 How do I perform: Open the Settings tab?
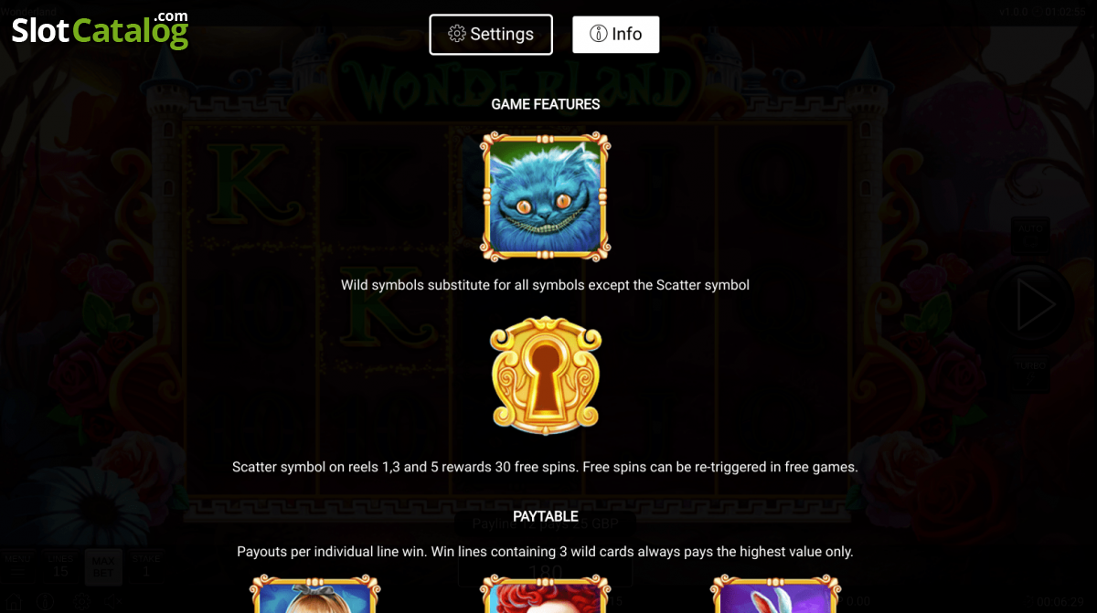pyautogui.click(x=491, y=35)
